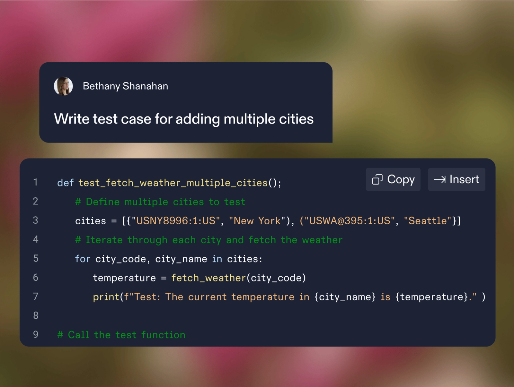Click the "New York" string in code

(x=257, y=221)
